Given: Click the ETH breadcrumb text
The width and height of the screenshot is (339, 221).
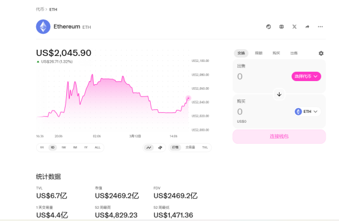Looking at the screenshot, I should pos(53,10).
